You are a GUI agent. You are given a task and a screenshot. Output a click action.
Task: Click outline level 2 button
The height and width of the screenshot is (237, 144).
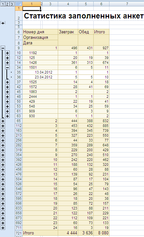[7, 4]
